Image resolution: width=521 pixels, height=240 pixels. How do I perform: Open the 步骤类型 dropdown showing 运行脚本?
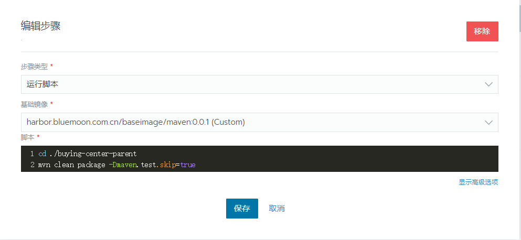point(252,84)
